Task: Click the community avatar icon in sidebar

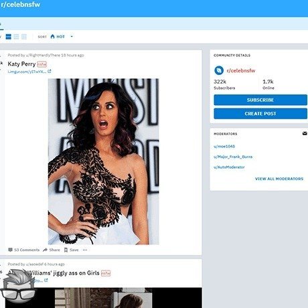Action: point(219,70)
